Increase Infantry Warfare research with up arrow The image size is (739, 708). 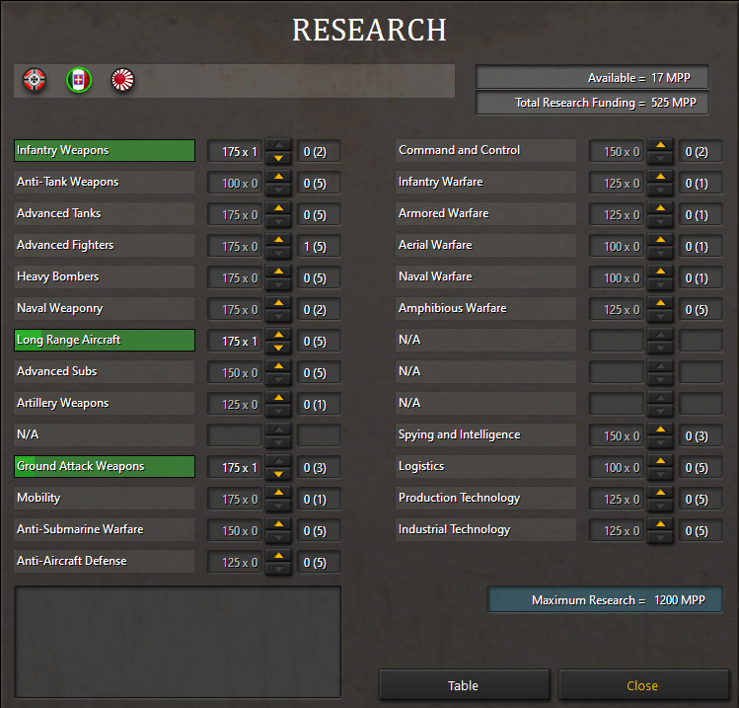[x=661, y=177]
